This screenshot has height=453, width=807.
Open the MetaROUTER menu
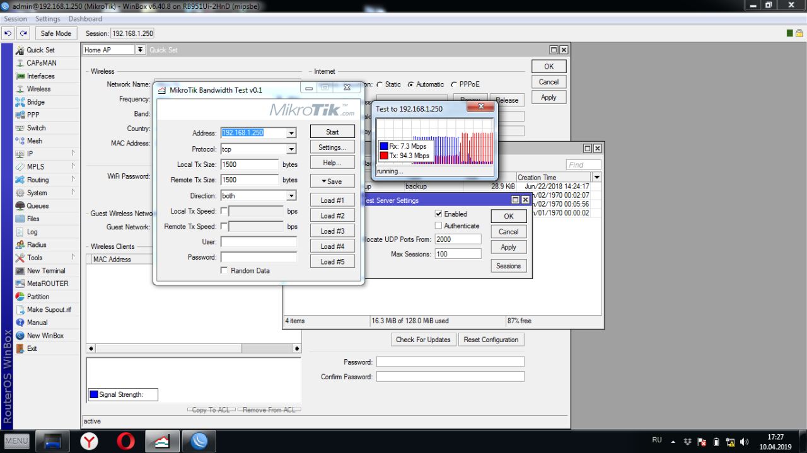[47, 284]
